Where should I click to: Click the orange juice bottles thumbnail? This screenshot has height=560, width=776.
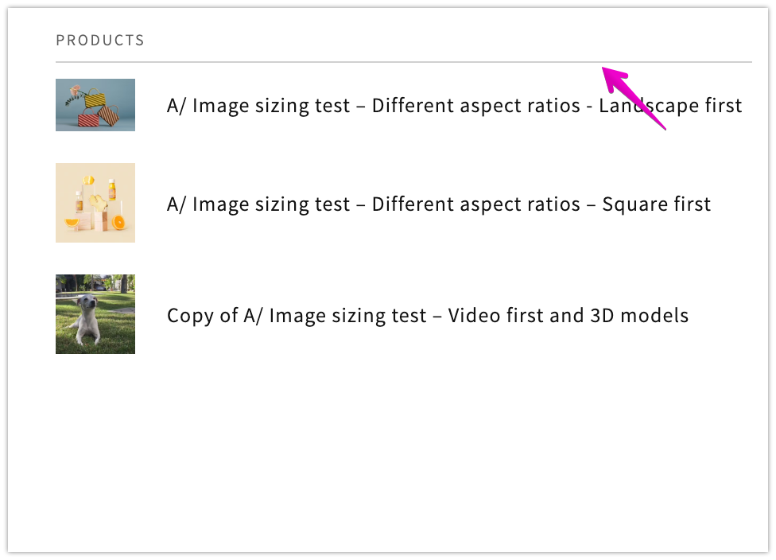point(95,203)
